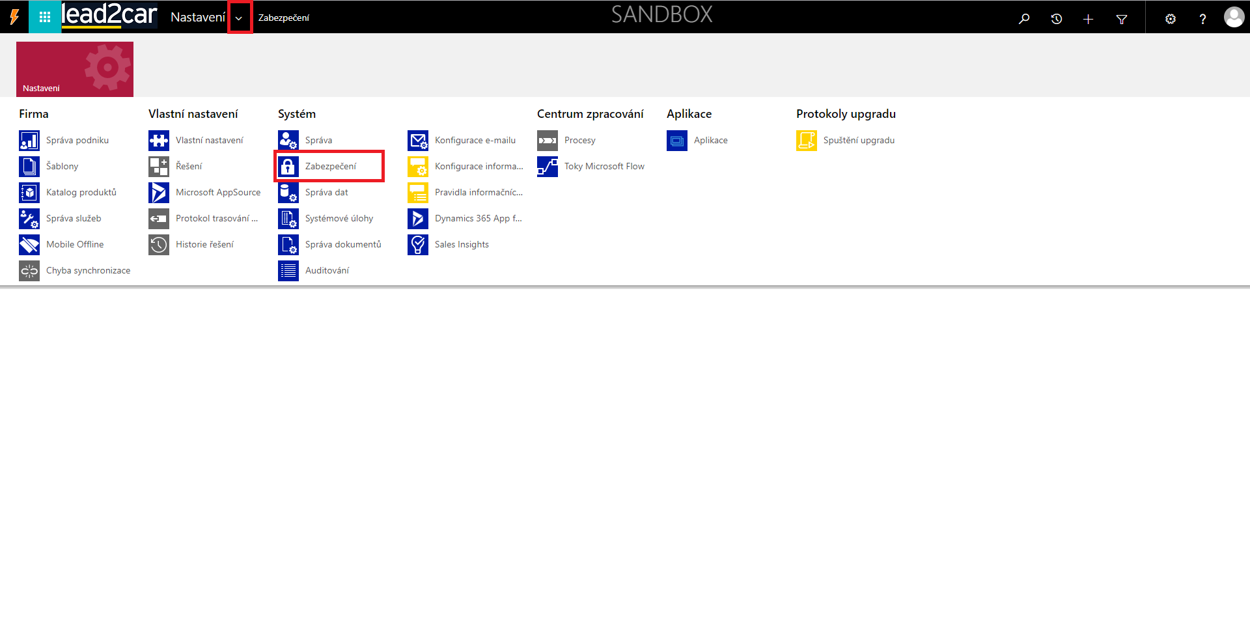Open the help question mark icon
The width and height of the screenshot is (1250, 627).
coord(1202,19)
